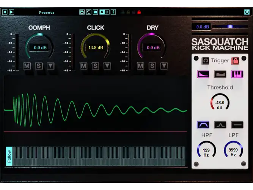253x190 pixels.
Task: Click the yellow lock icon in the top bar
Action: [128, 12]
